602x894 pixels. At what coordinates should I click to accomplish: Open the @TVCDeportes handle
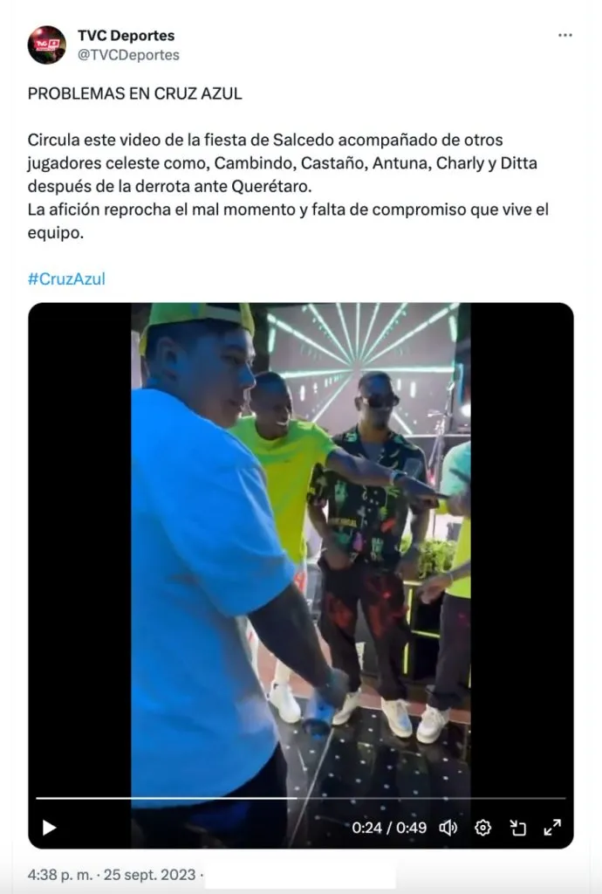point(129,55)
